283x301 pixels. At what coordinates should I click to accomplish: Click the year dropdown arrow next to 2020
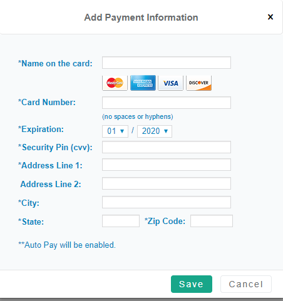pyautogui.click(x=166, y=131)
